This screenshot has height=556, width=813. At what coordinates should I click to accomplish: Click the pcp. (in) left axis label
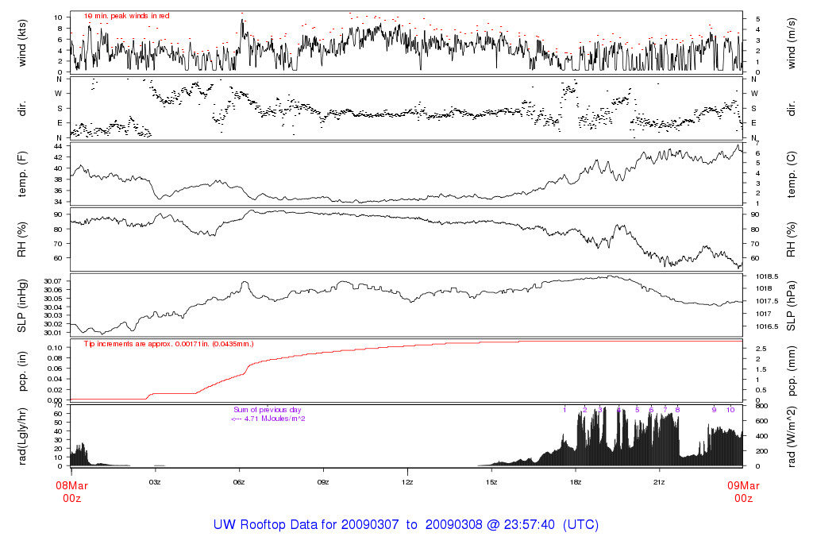tap(23, 372)
